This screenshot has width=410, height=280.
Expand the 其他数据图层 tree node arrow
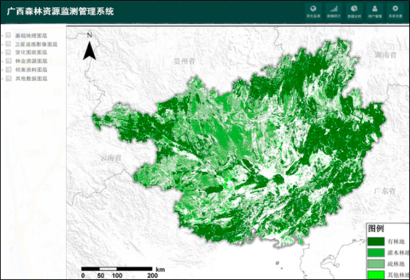[x=2, y=79]
